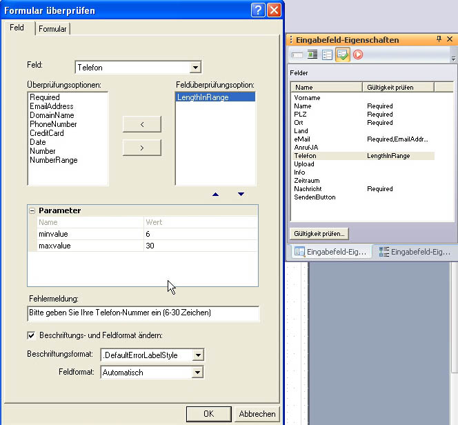This screenshot has height=425, width=458.
Task: Open the help button in dialog title bar
Action: (258, 10)
